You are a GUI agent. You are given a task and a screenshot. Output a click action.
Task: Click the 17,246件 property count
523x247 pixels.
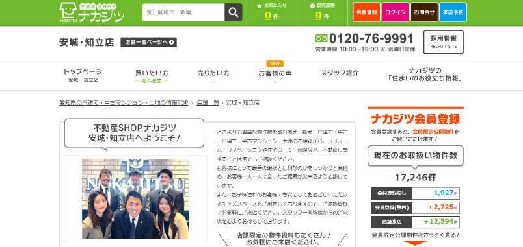tap(415, 178)
